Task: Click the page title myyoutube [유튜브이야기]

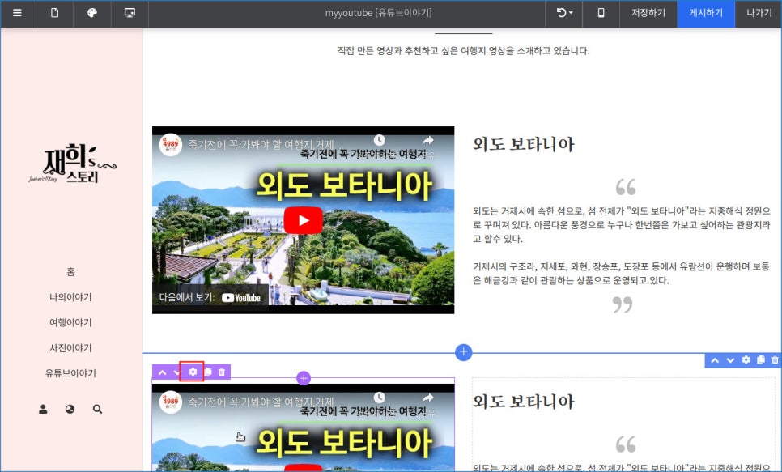Action: 379,13
